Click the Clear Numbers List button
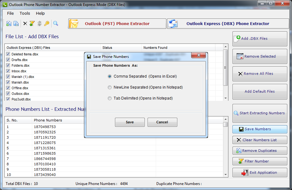Viewport: 292px width, 190px height. pos(260,140)
